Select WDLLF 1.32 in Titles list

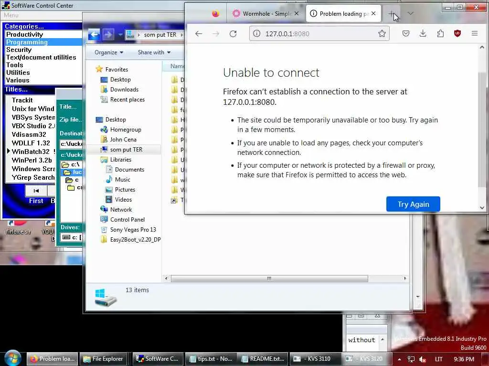tap(31, 143)
